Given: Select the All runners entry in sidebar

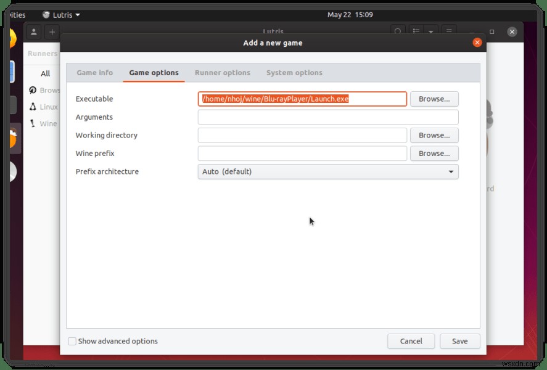Looking at the screenshot, I should tap(45, 73).
